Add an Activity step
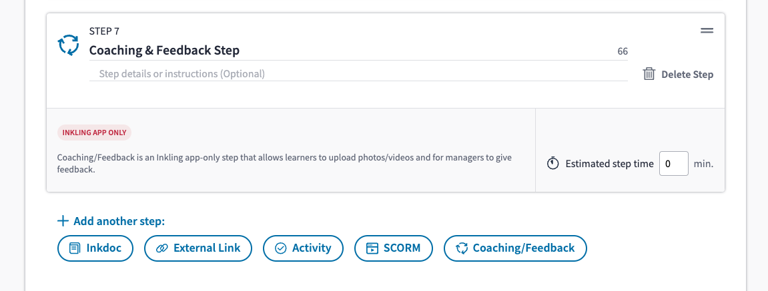 point(303,248)
